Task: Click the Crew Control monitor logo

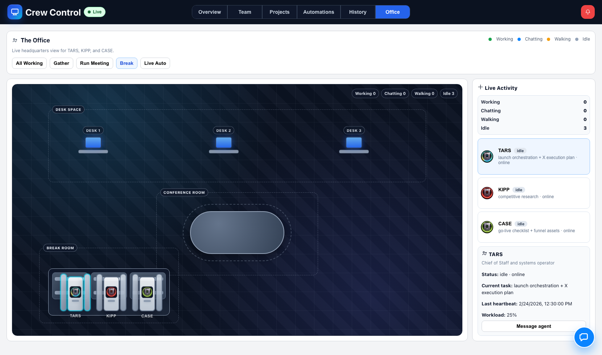Action: coord(15,12)
